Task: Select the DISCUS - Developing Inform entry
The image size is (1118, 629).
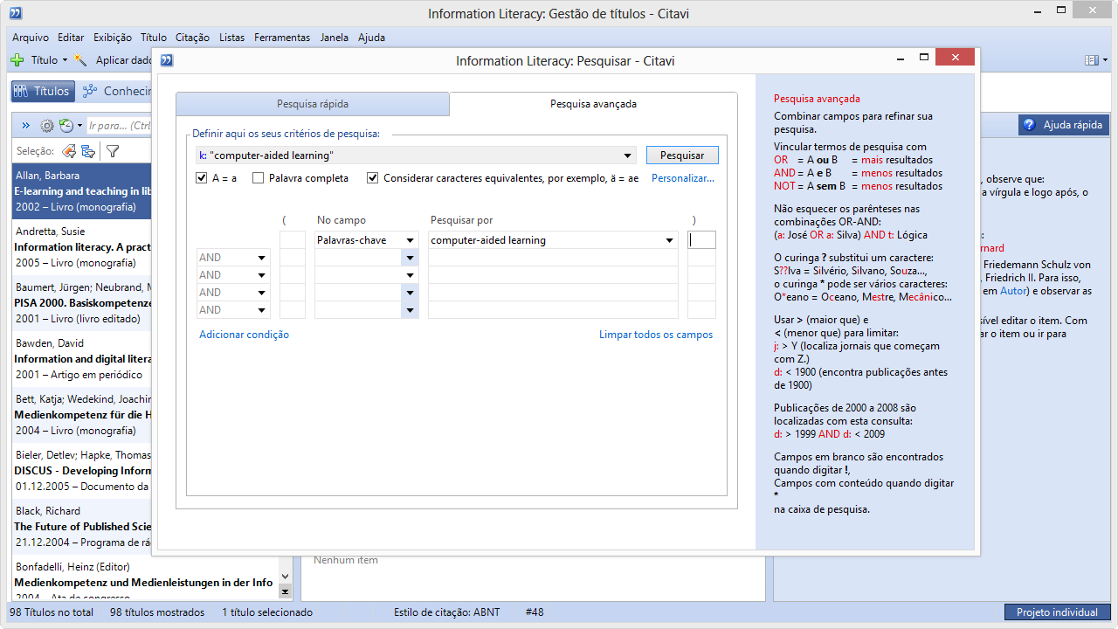Action: 82,471
